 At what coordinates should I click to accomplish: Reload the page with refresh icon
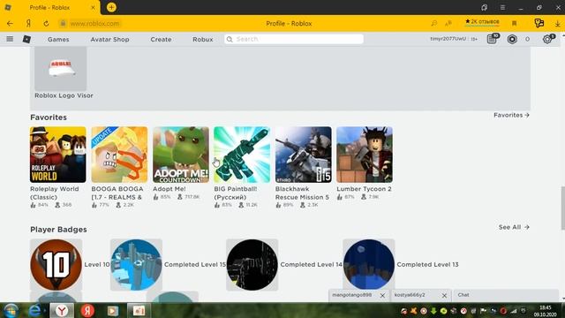[46, 24]
